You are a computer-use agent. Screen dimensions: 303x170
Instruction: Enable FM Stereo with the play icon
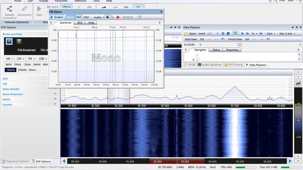pos(56,17)
